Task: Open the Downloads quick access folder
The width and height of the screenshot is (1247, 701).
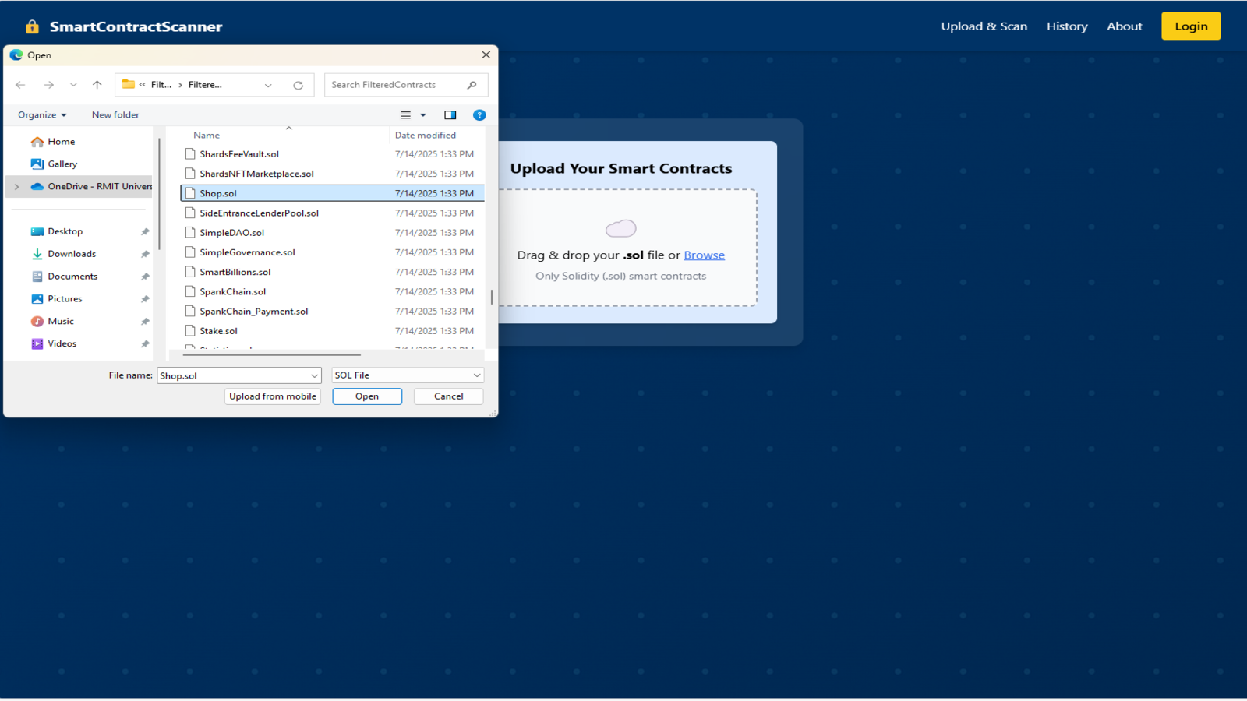Action: click(72, 254)
